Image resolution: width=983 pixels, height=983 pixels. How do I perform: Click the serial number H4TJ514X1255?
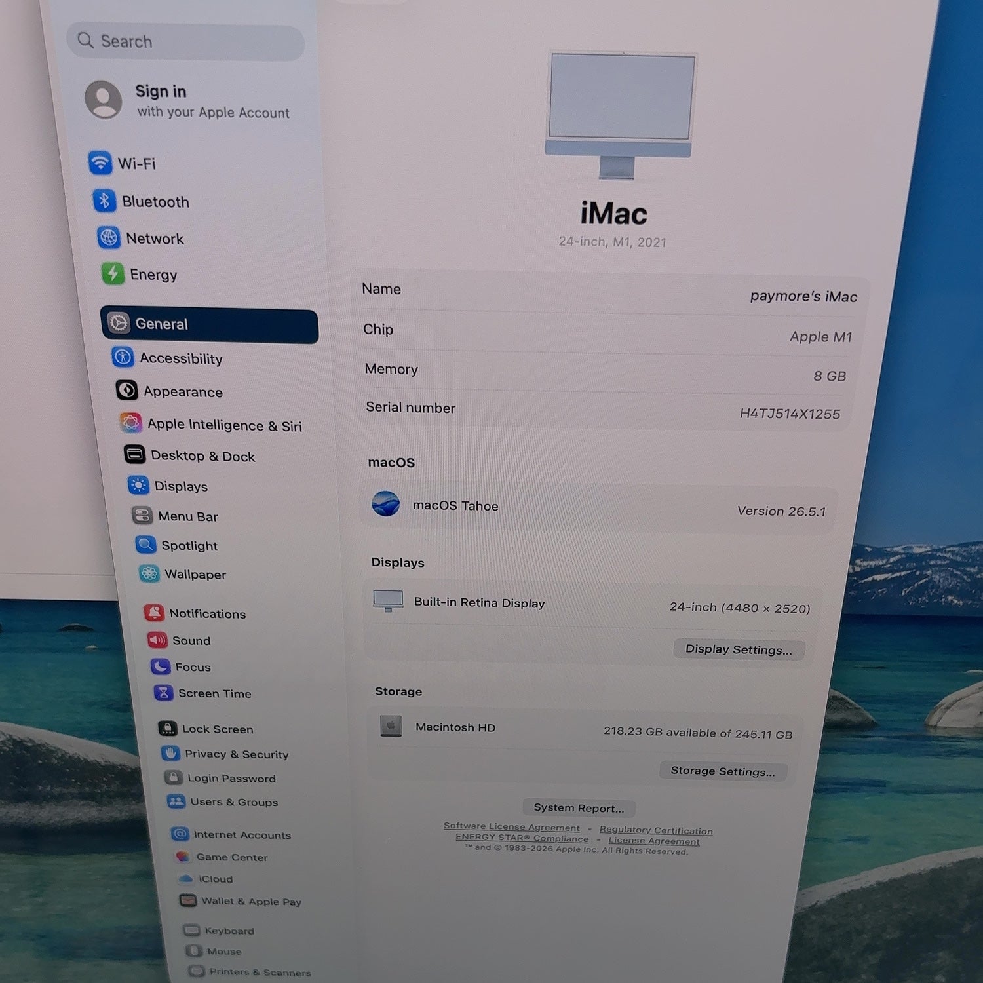[790, 414]
